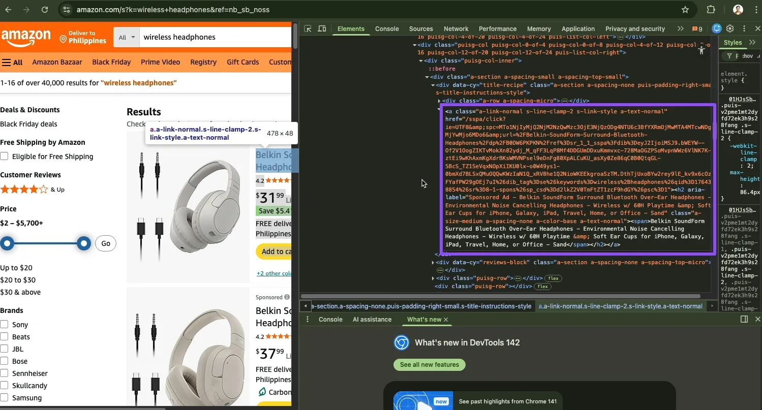This screenshot has width=762, height=410.
Task: Check the Sony brand filter
Action: [x=5, y=324]
